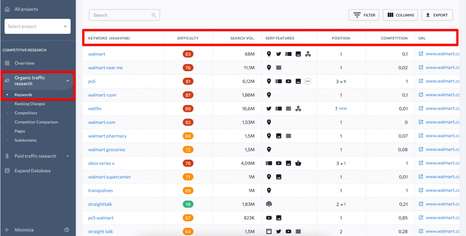This screenshot has width=466, height=236.
Task: Open the Columns settings
Action: tap(400, 15)
